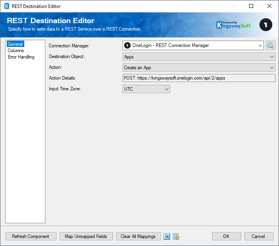Click the Action Details URL field
Viewport: 279px width, 246px height.
(199, 78)
